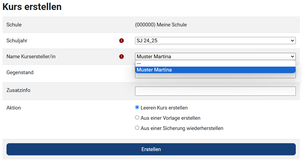Image resolution: width=302 pixels, height=161 pixels.
Task: Select the empty "---" option in the list
Action: pos(215,63)
